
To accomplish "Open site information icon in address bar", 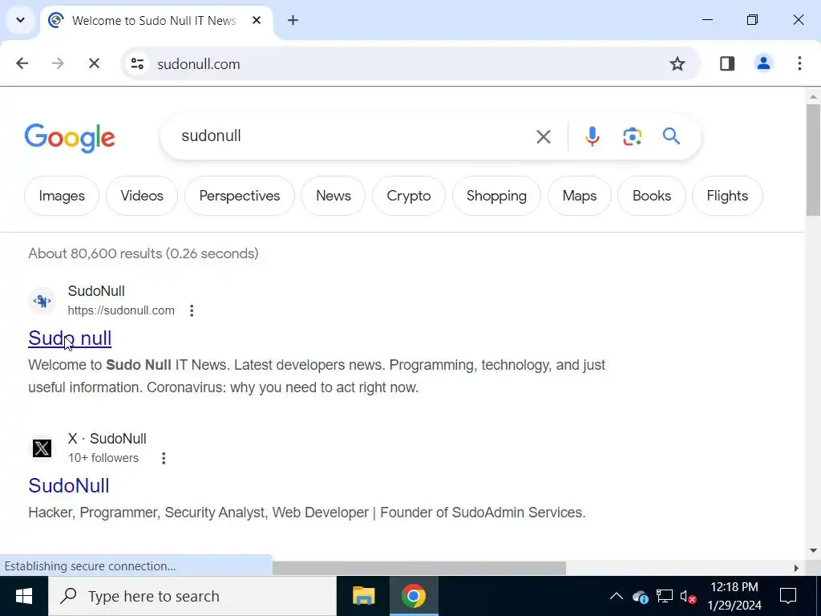I will tap(137, 63).
